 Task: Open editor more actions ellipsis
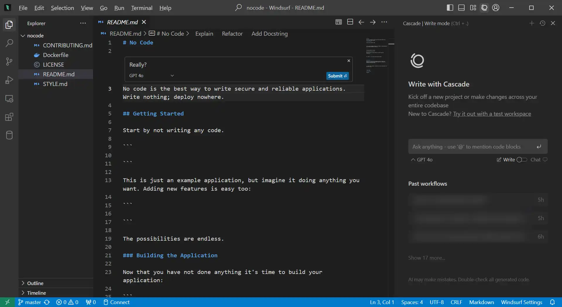(384, 22)
